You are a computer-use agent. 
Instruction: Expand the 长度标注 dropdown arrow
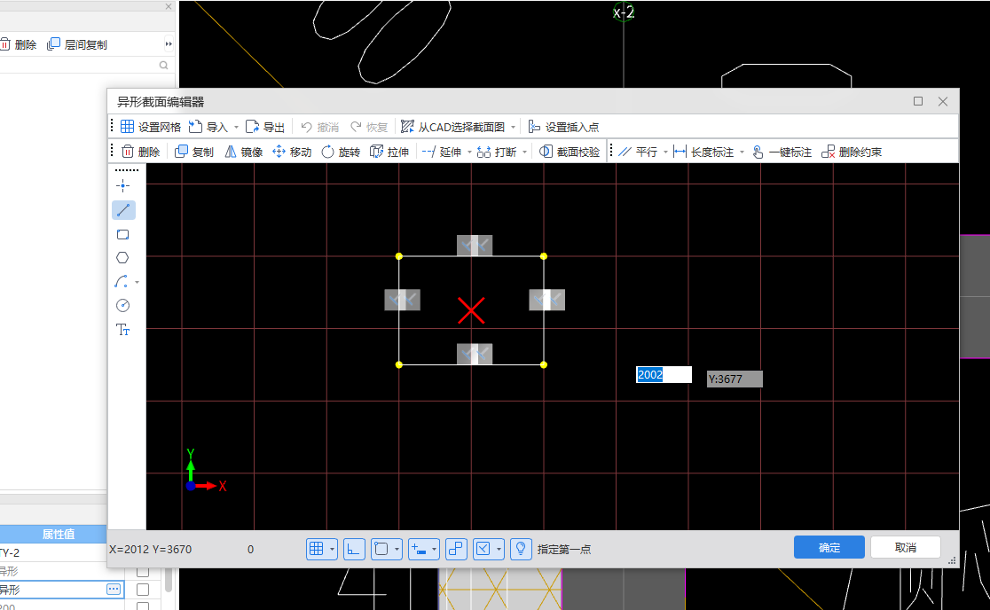pyautogui.click(x=742, y=152)
